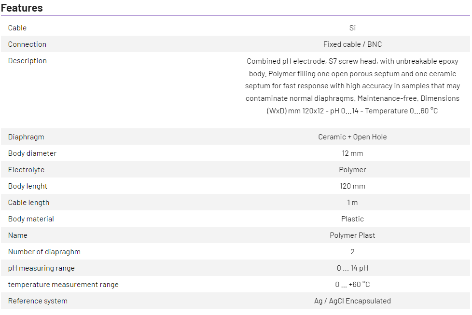Click the Description row label

pos(28,61)
